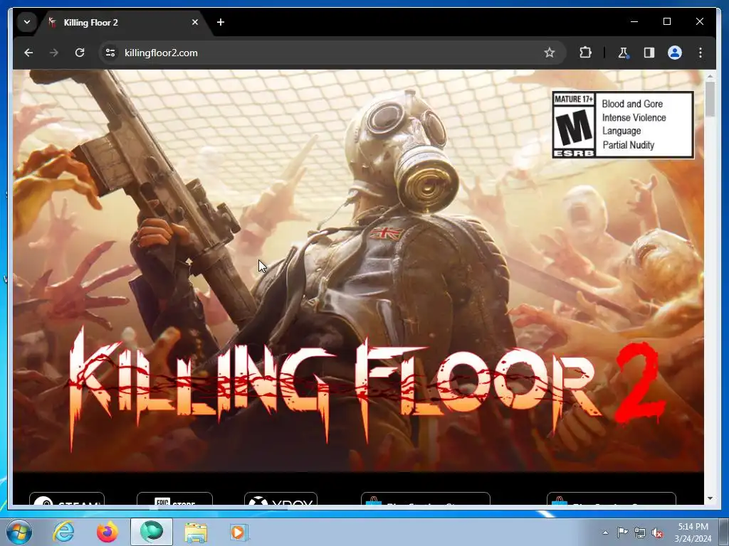Open the muted volume tray icon
The image size is (729, 546).
(657, 532)
